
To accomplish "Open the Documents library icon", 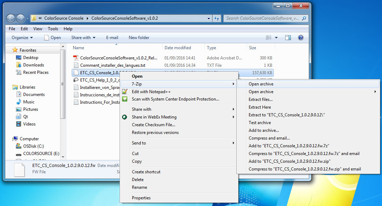I will pos(19,95).
